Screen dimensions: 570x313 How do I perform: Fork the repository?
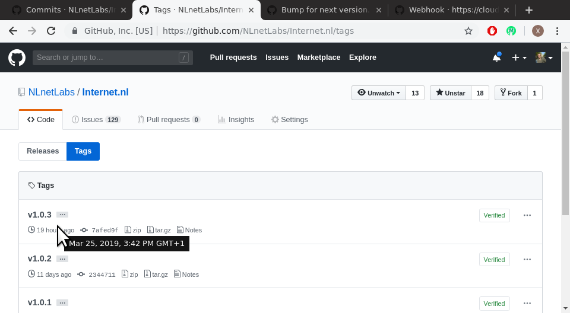click(x=511, y=93)
